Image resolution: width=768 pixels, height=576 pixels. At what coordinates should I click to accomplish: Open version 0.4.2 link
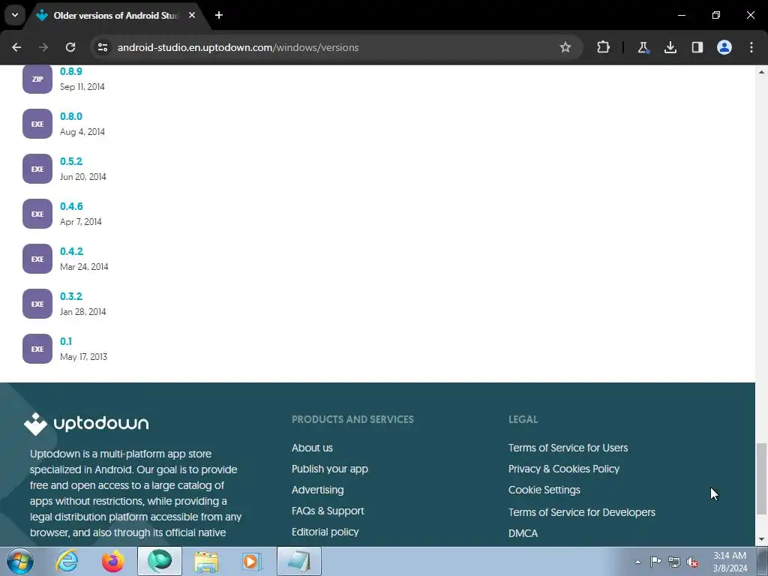71,252
